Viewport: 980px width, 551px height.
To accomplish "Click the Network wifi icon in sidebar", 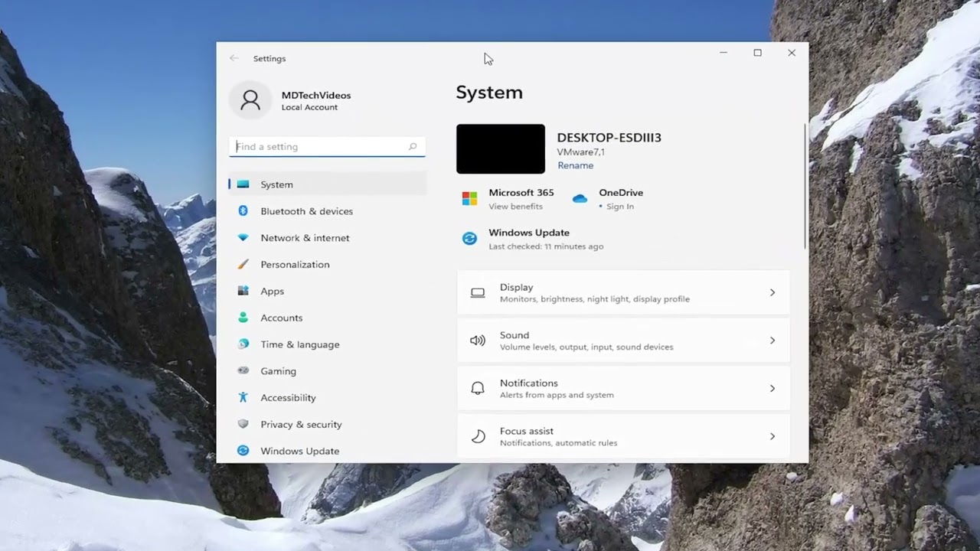I will click(243, 237).
